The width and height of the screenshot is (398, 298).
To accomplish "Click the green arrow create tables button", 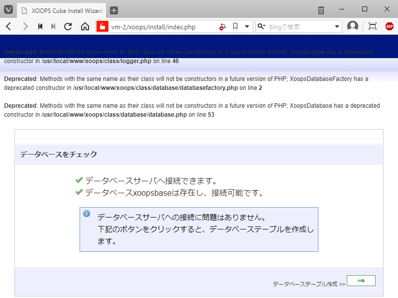I will click(x=361, y=281).
